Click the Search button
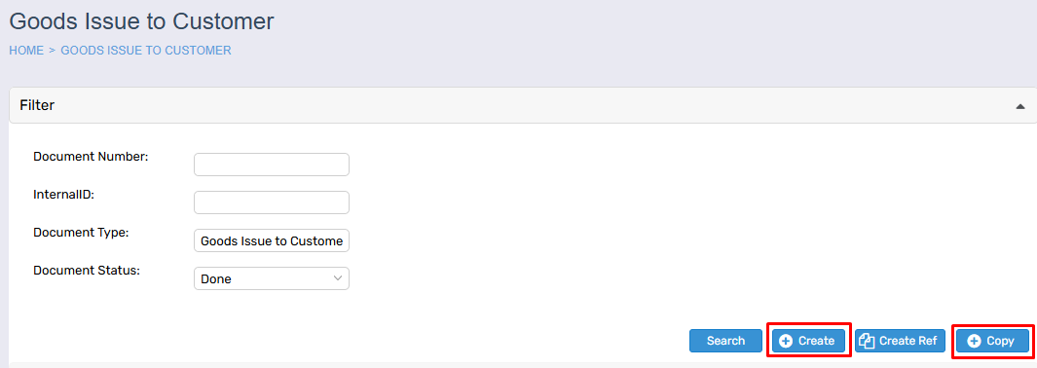Image resolution: width=1037 pixels, height=368 pixels. point(725,341)
